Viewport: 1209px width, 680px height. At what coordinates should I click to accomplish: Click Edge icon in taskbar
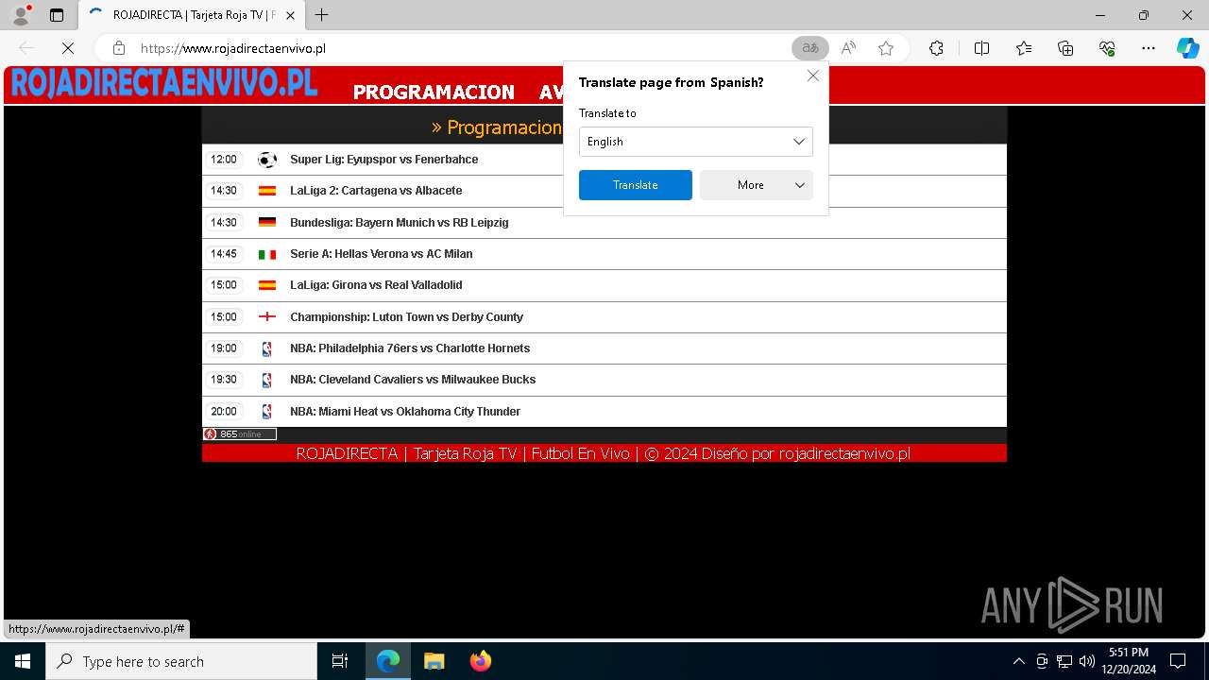coord(388,661)
